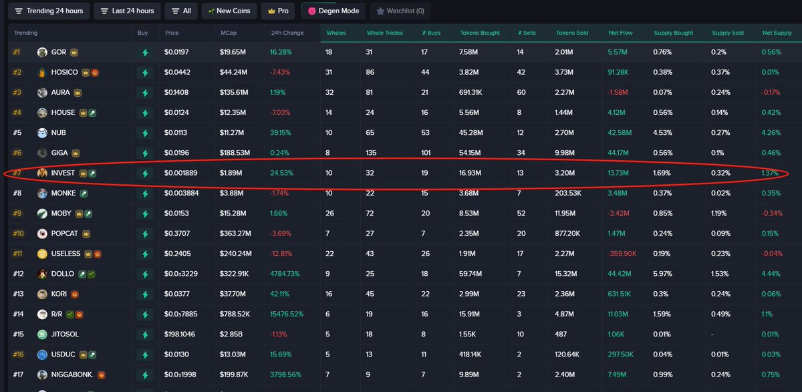Sort by the Whale Trades column header
802x392 pixels.
385,33
